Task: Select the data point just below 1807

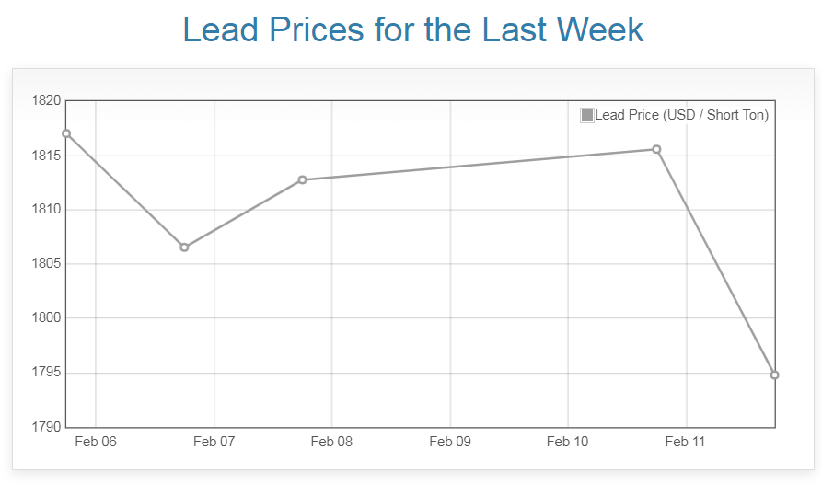Action: pos(184,248)
